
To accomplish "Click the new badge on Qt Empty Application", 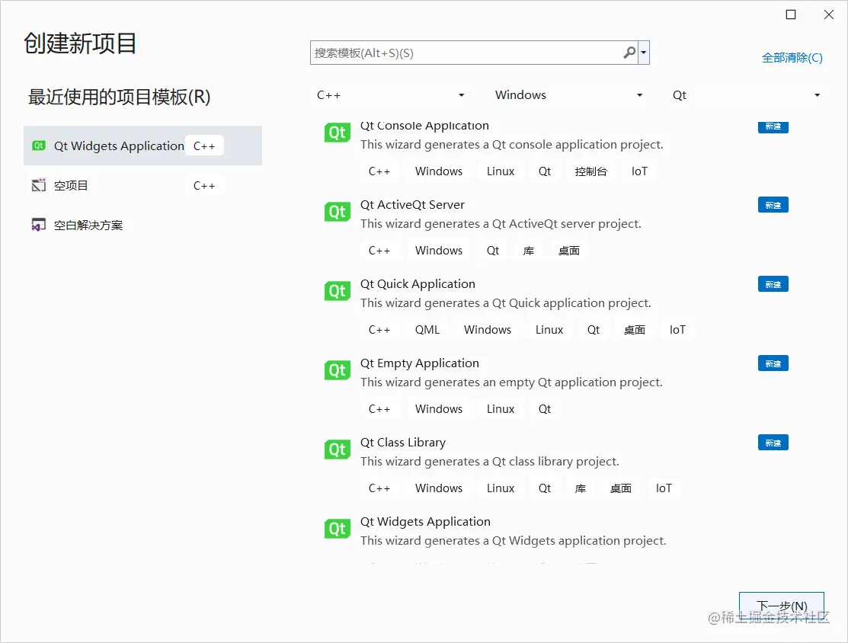I will coord(773,363).
